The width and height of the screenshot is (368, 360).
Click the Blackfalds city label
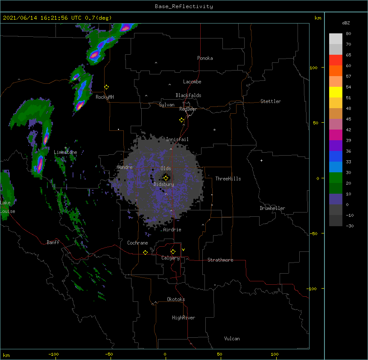[188, 95]
